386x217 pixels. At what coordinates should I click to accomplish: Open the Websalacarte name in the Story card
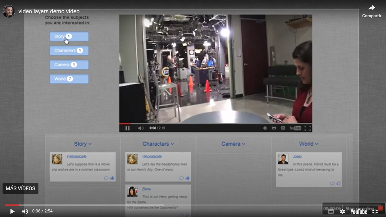click(x=77, y=157)
